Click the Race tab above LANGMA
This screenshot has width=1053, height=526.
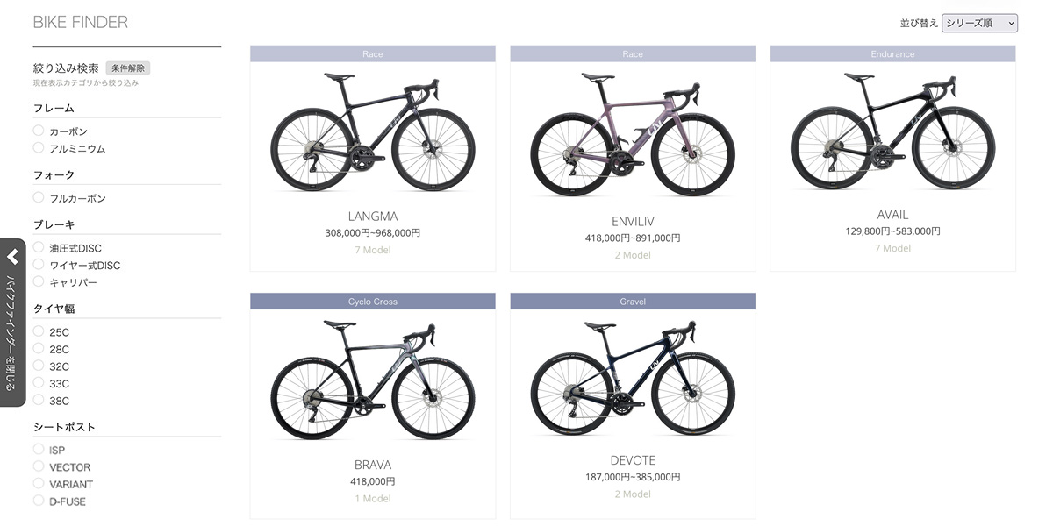click(372, 53)
